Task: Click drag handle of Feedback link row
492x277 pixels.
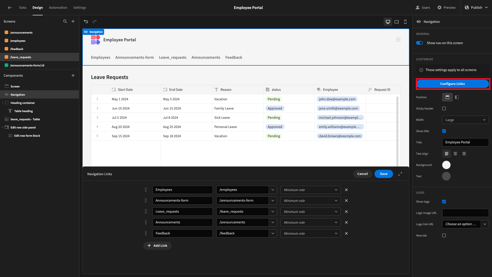Action: pos(146,233)
